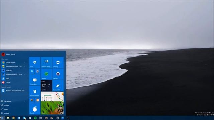The width and height of the screenshot is (214, 120).
Task: Open Slack from the taskbar
Action: point(30,118)
